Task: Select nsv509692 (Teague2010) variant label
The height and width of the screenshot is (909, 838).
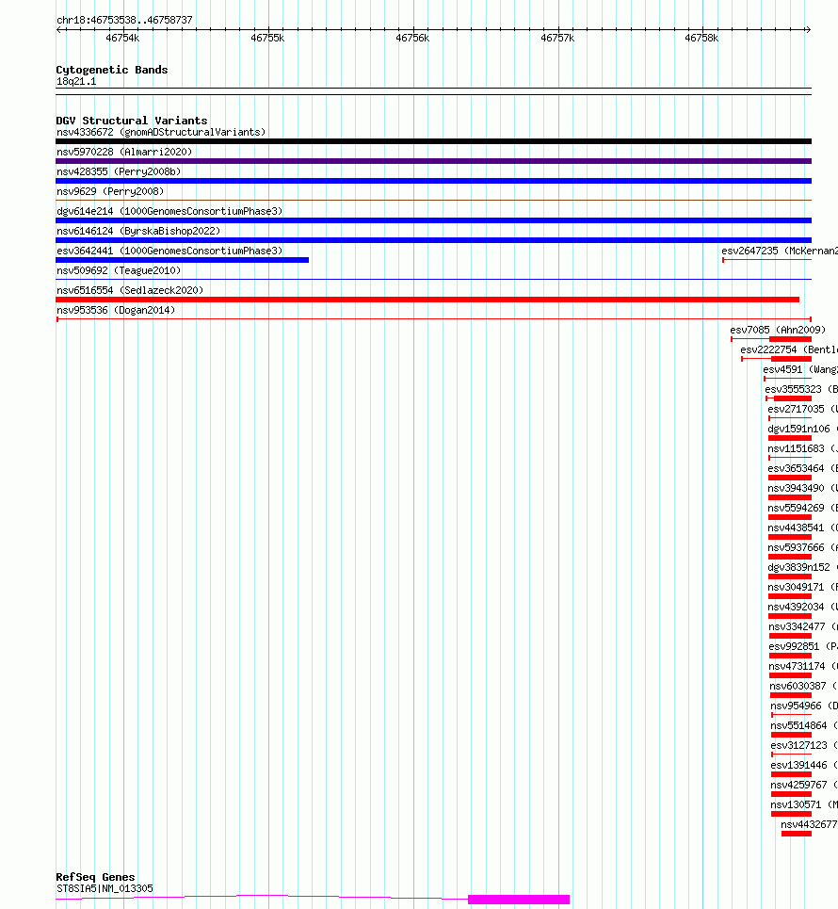Action: coord(119,270)
